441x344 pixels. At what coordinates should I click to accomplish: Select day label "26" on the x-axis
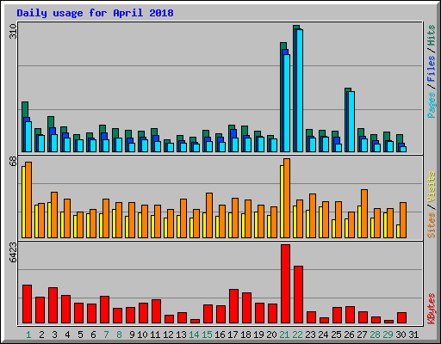[349, 335]
